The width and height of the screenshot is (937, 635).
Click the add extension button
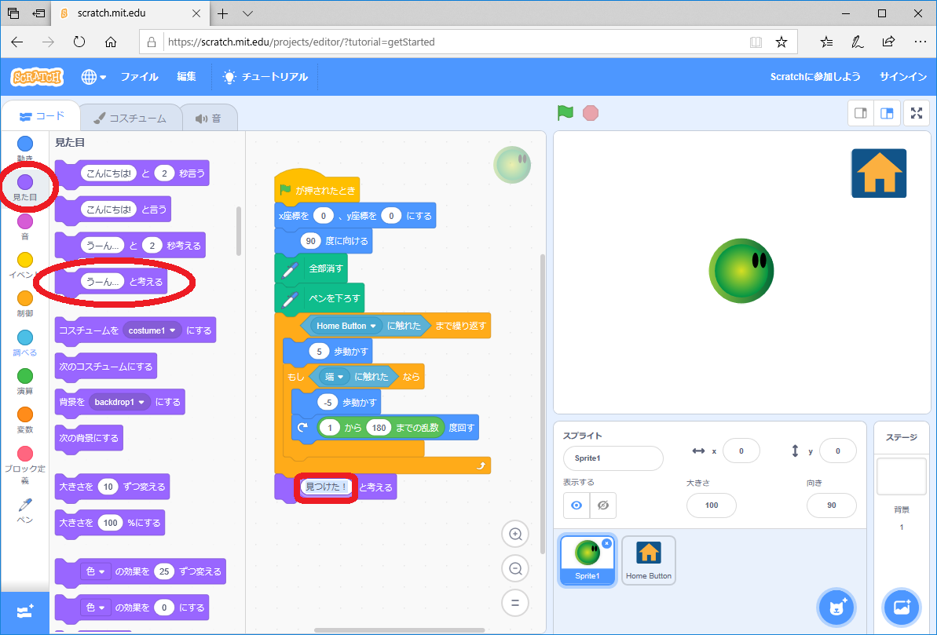pos(25,612)
